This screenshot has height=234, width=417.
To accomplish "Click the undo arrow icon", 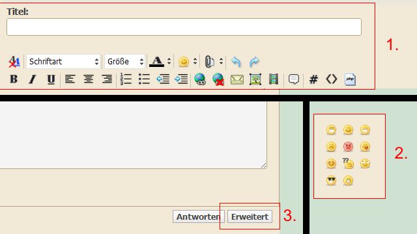I will coord(236,62).
